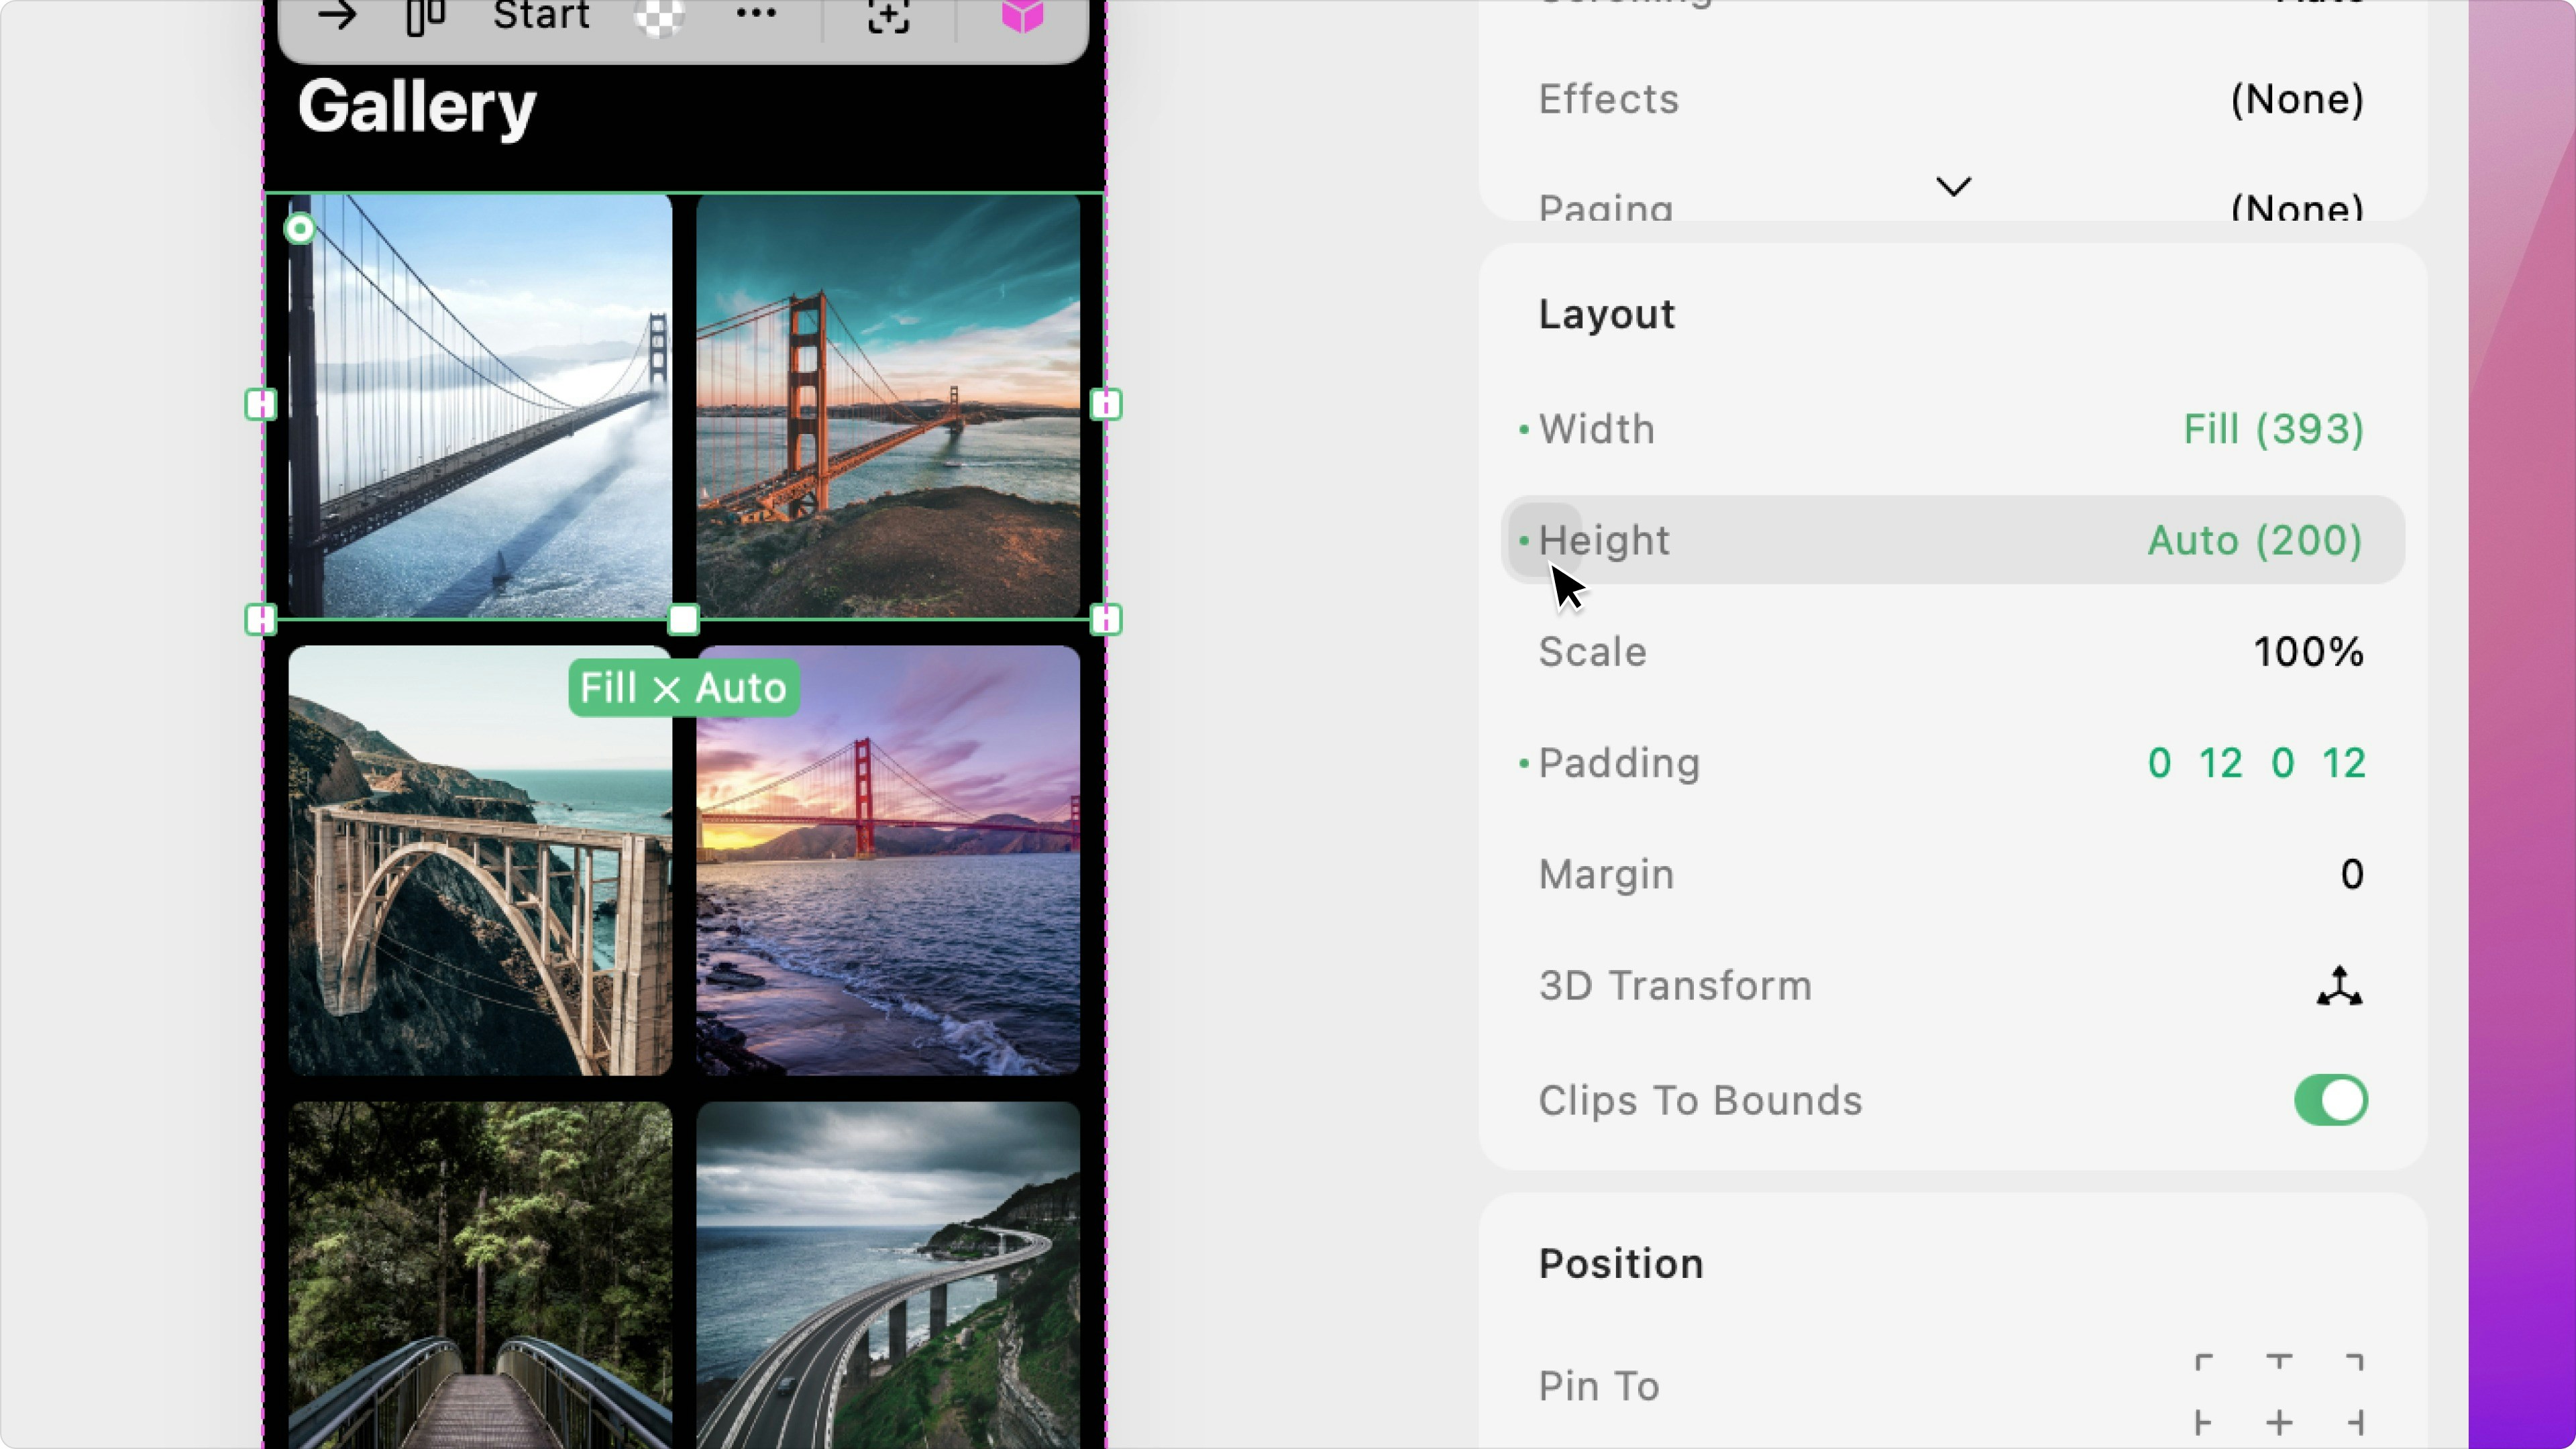This screenshot has width=2576, height=1449.
Task: Pin to top-left corner
Action: [x=2204, y=1363]
